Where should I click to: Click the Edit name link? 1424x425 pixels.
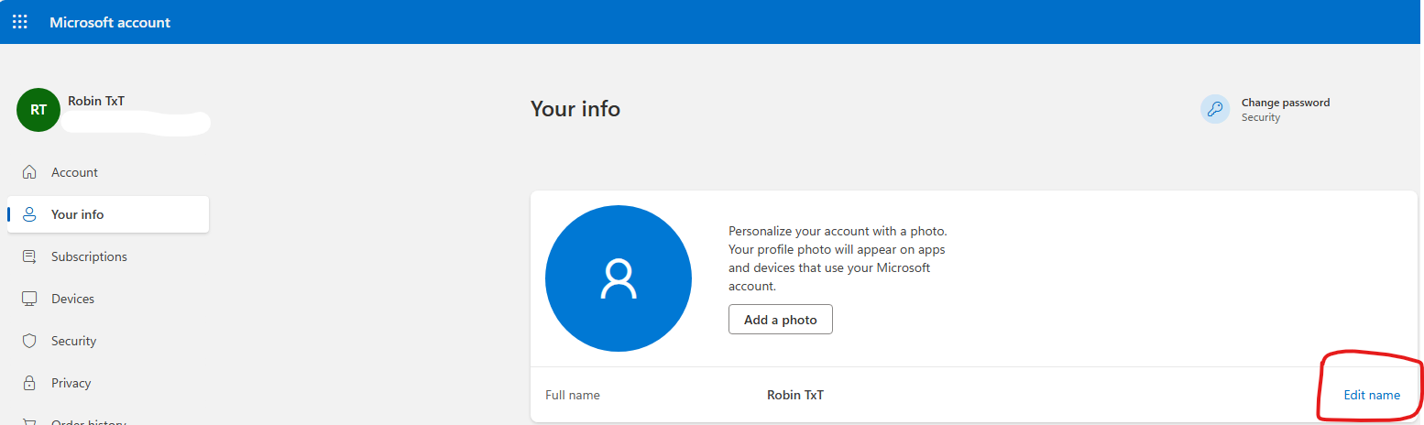coord(1372,395)
